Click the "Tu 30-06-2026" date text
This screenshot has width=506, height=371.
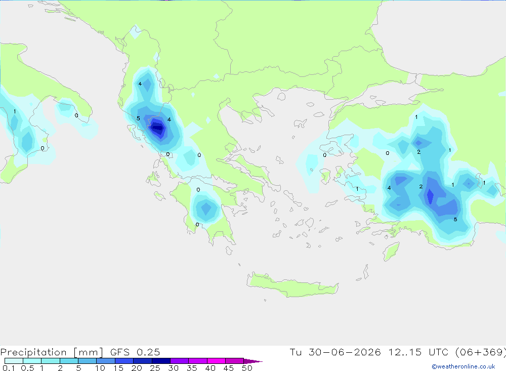pyautogui.click(x=335, y=352)
